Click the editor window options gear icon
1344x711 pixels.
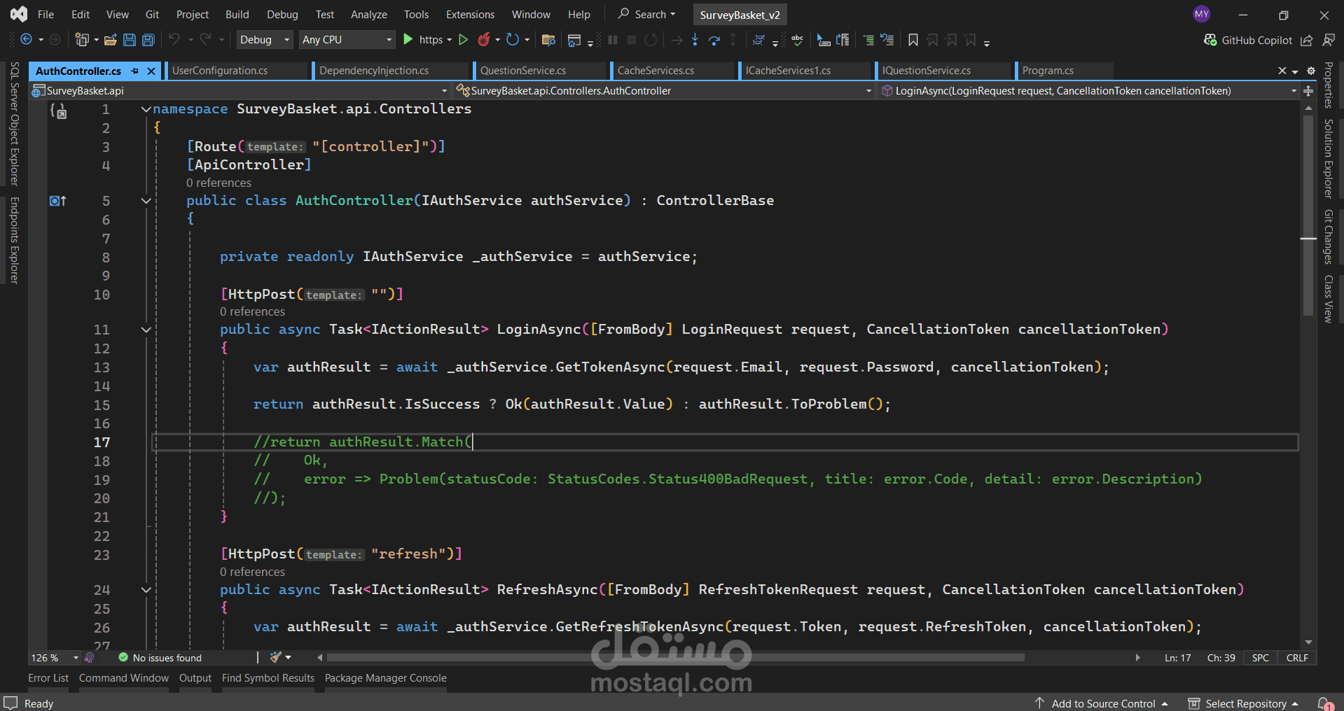pos(1311,71)
